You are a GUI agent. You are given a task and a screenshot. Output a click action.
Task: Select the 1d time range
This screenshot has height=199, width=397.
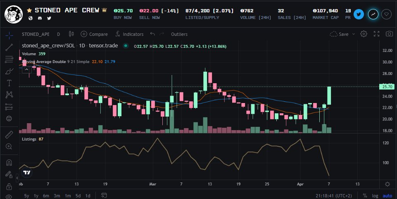tap(88, 196)
